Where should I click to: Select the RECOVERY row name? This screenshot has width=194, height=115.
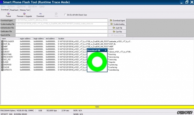[x=8, y=57]
